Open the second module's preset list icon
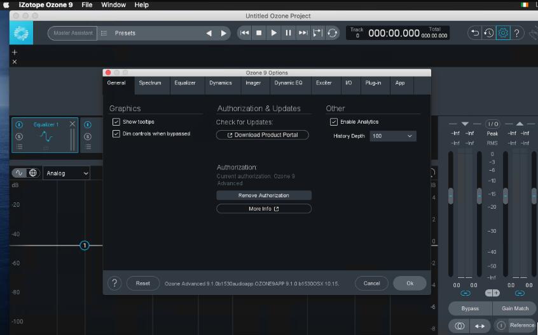Image resolution: width=538 pixels, height=335 pixels. pyautogui.click(x=88, y=147)
